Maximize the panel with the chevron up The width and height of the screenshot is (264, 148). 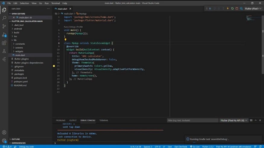pyautogui.click(x=256, y=120)
